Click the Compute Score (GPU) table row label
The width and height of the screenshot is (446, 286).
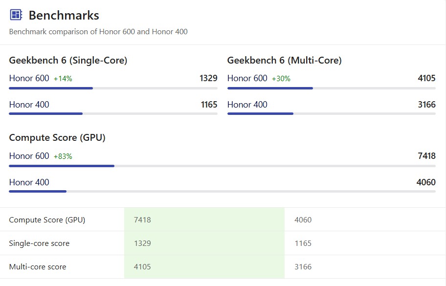click(47, 220)
